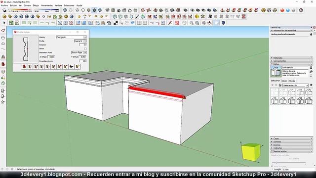Expand the Capas panel
The width and height of the screenshot is (316, 178).
click(x=291, y=138)
